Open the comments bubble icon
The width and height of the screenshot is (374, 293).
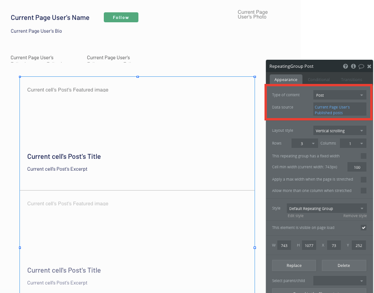pos(361,66)
